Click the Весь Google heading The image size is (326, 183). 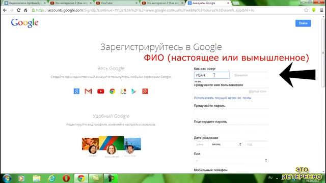pos(111,68)
